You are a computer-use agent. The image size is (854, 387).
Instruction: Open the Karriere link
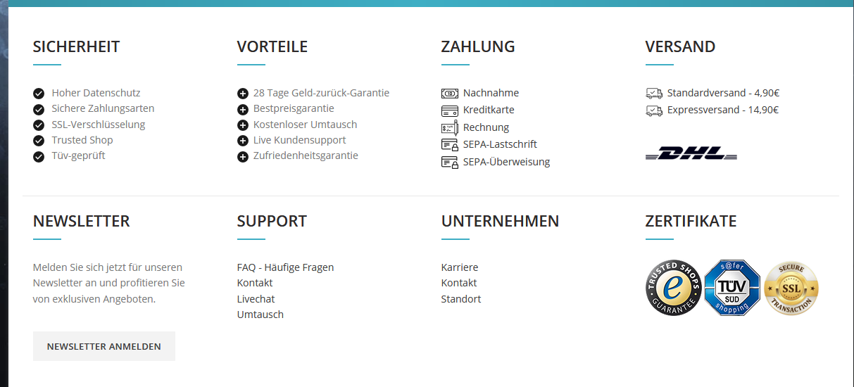(460, 267)
